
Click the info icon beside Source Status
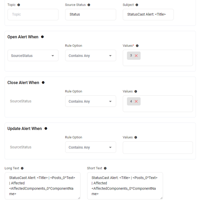point(89,5)
